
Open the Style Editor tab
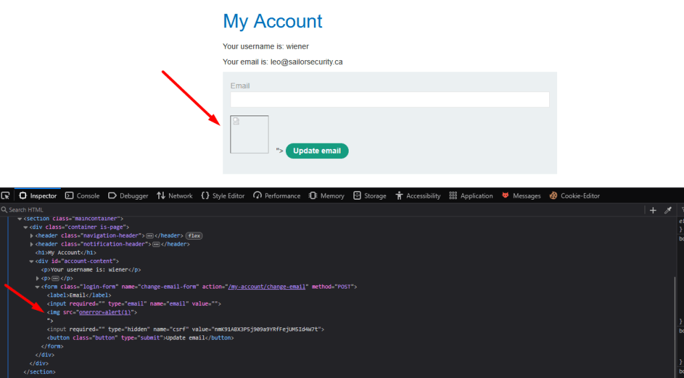(223, 196)
